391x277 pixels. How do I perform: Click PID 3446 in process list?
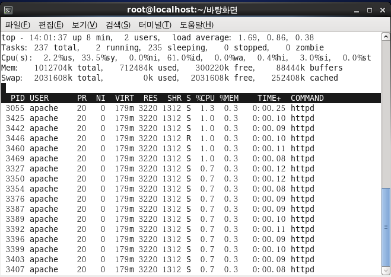[x=15, y=138]
